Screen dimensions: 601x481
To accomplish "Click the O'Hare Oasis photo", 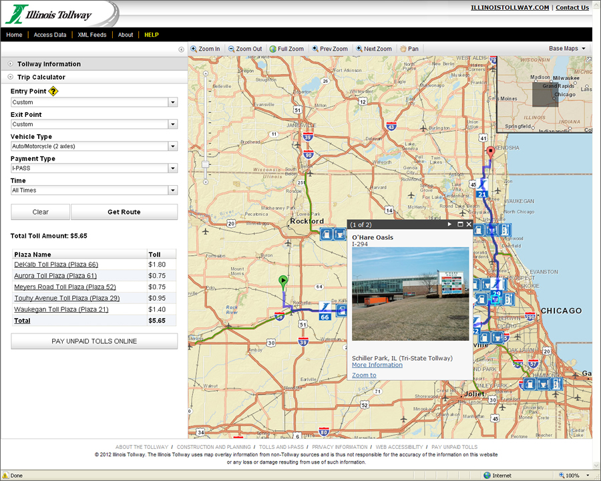I will point(410,294).
